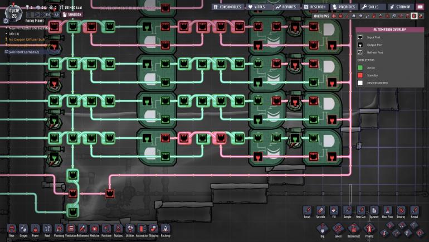The height and width of the screenshot is (242, 429).
Task: Click the 'Idle (3)' notification
Action: coord(14,34)
